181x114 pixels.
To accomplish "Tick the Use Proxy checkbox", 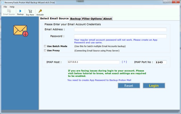I will coord(45,50).
